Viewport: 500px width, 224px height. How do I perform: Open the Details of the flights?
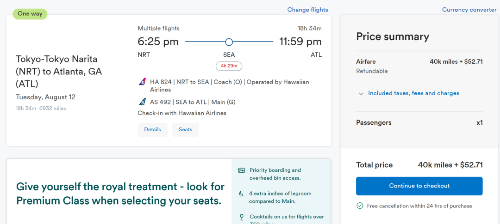coord(152,130)
